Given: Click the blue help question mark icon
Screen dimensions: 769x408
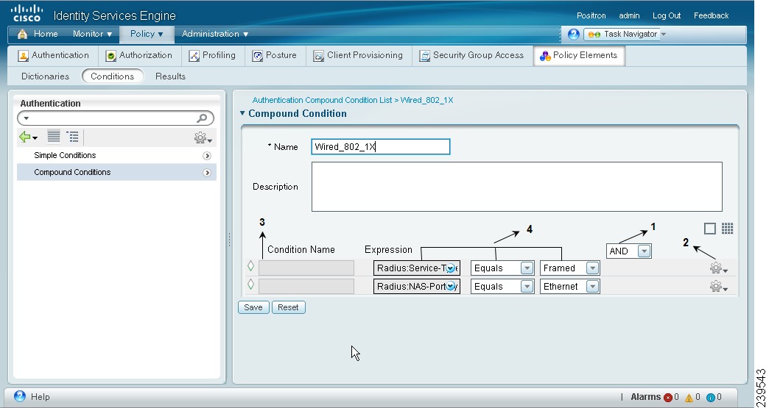Looking at the screenshot, I should click(573, 35).
